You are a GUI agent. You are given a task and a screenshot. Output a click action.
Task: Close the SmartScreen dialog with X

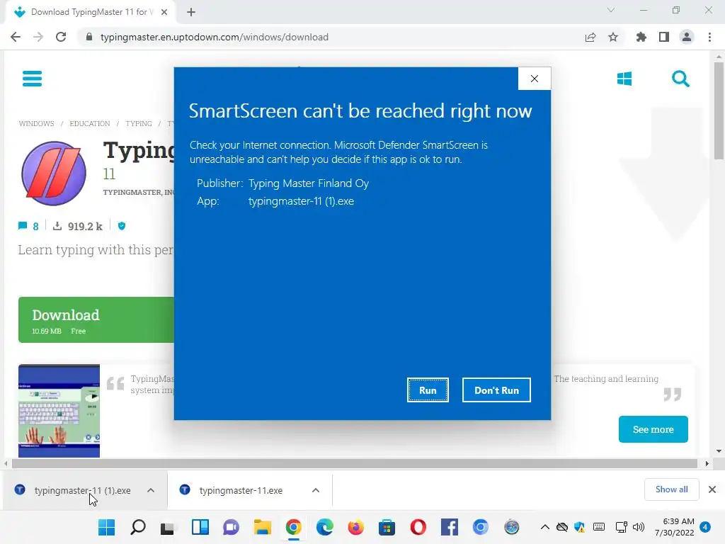point(535,79)
